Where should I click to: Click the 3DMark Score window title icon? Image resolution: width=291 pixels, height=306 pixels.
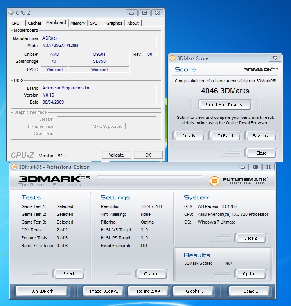click(172, 58)
